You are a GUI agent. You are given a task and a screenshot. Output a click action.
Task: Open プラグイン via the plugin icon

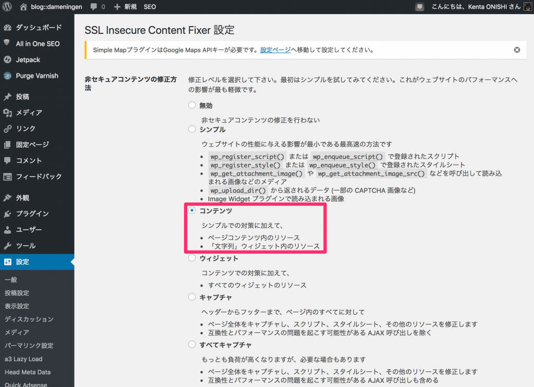click(8, 214)
